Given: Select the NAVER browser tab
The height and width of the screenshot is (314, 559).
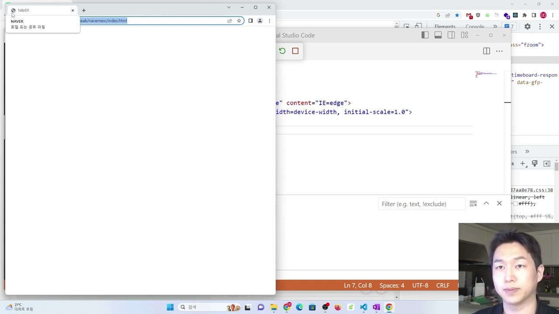Looking at the screenshot, I should [x=42, y=10].
